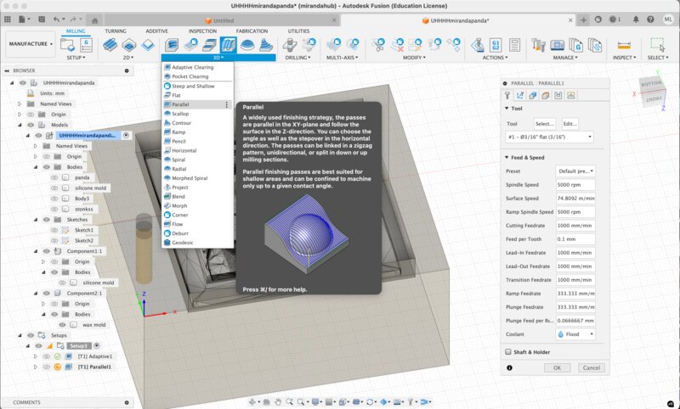Screen dimensions: 680x409
Task: Enable the Shaft & Holder checkbox
Action: pyautogui.click(x=508, y=351)
